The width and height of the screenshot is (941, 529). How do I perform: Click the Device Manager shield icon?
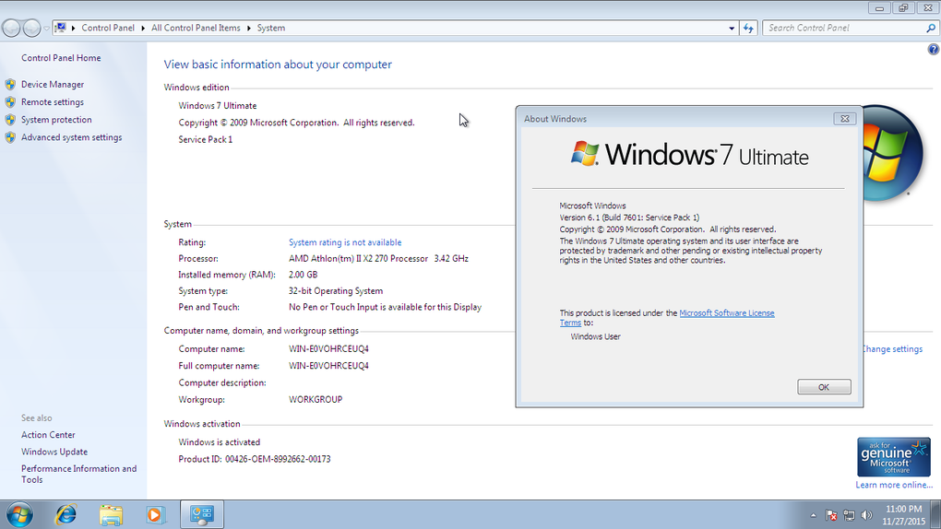tap(10, 85)
